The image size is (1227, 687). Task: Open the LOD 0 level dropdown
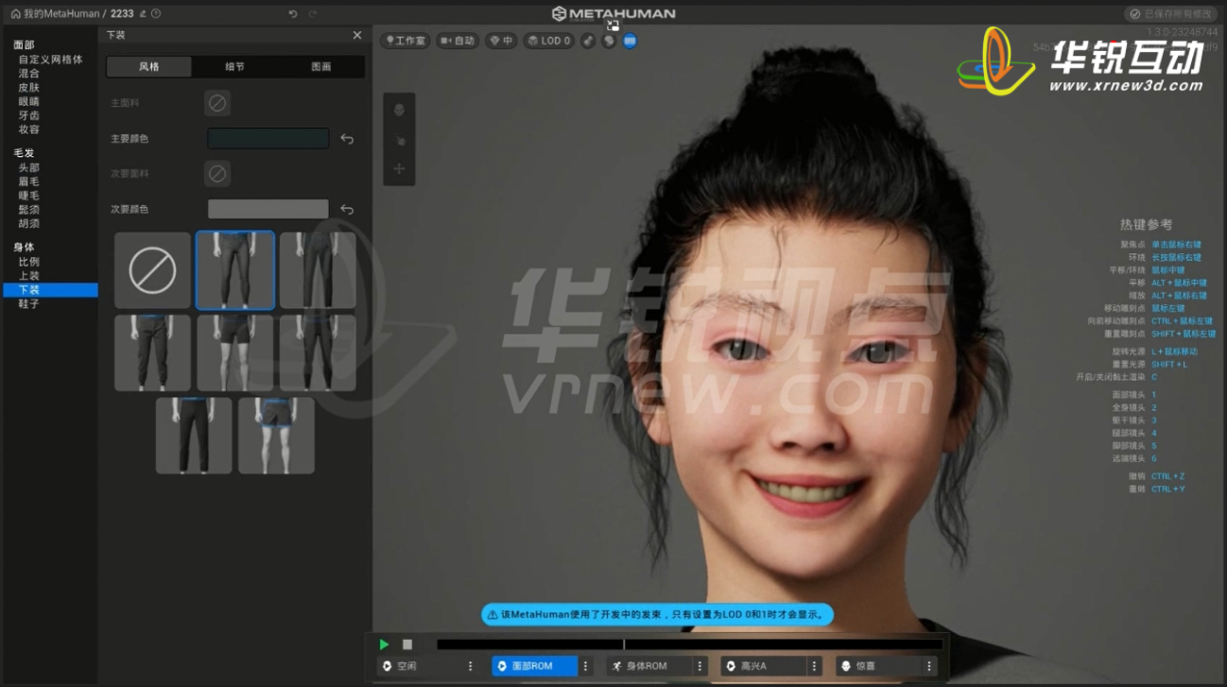click(549, 41)
